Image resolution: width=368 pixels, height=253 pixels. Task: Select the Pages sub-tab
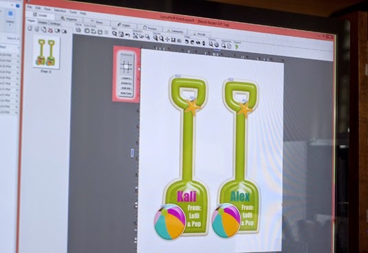click(31, 21)
